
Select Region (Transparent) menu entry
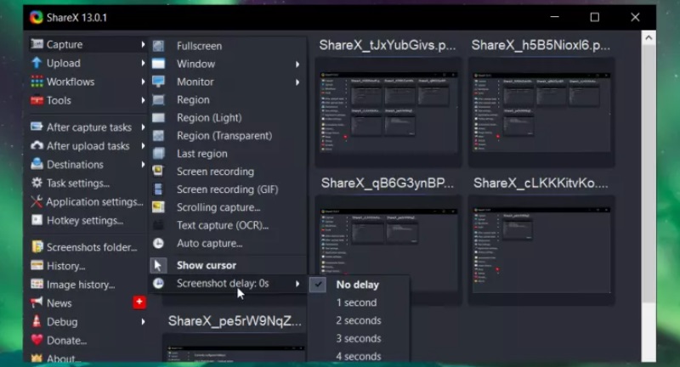point(224,136)
